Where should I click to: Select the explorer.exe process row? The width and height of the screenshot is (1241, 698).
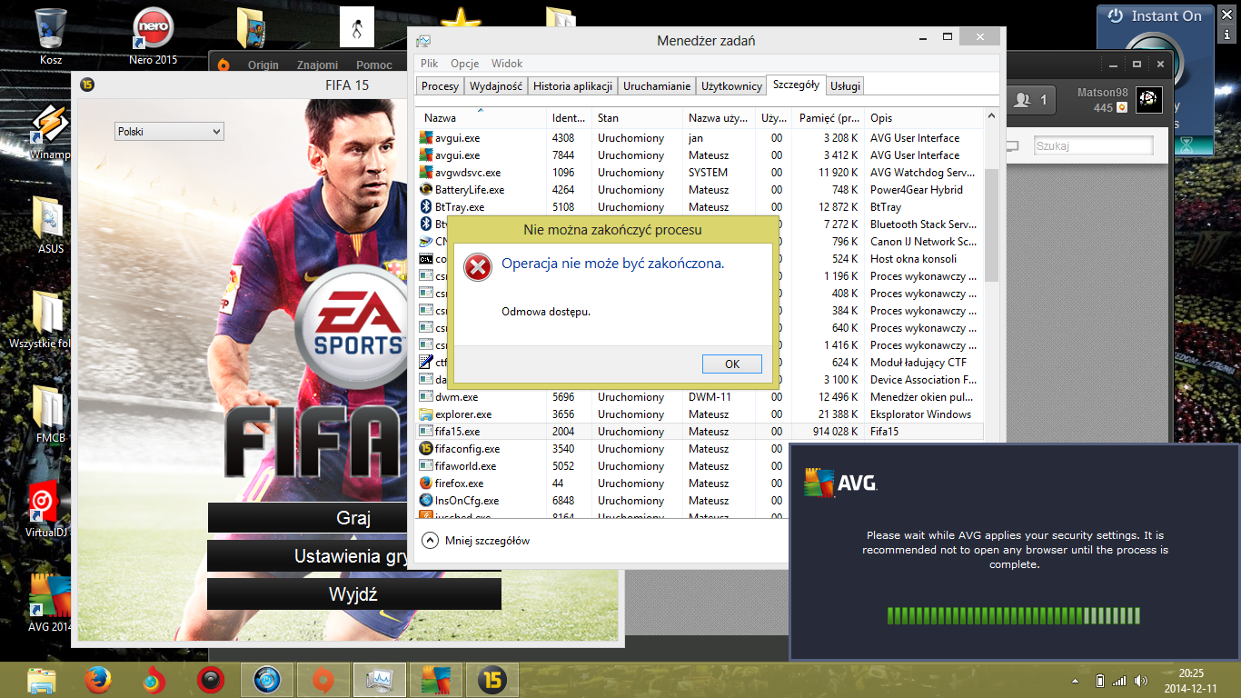tap(700, 414)
